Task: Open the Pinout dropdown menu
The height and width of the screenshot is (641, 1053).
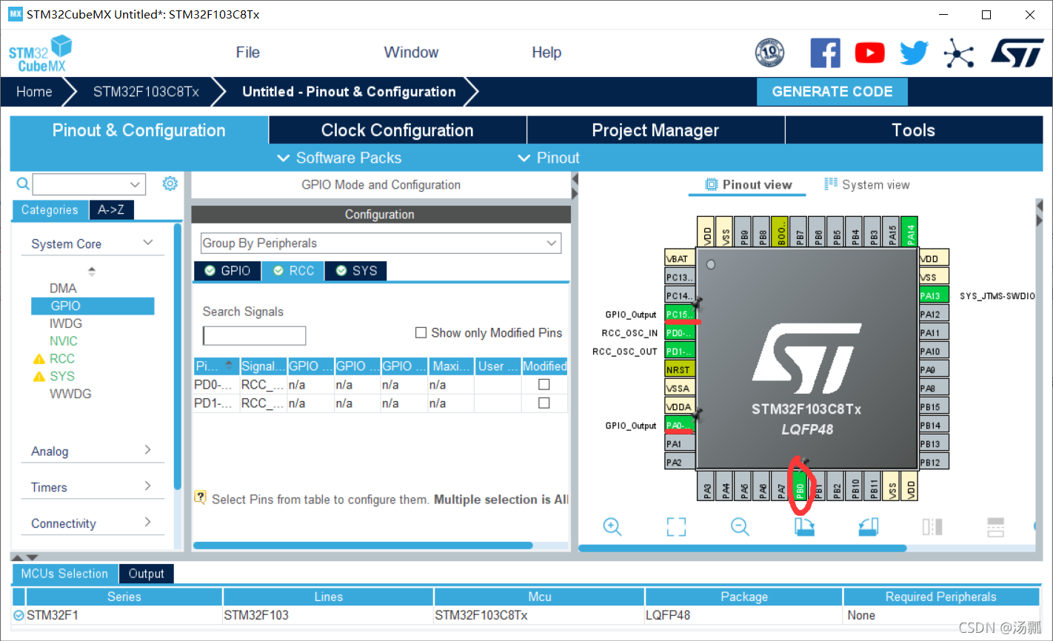Action: coord(549,158)
